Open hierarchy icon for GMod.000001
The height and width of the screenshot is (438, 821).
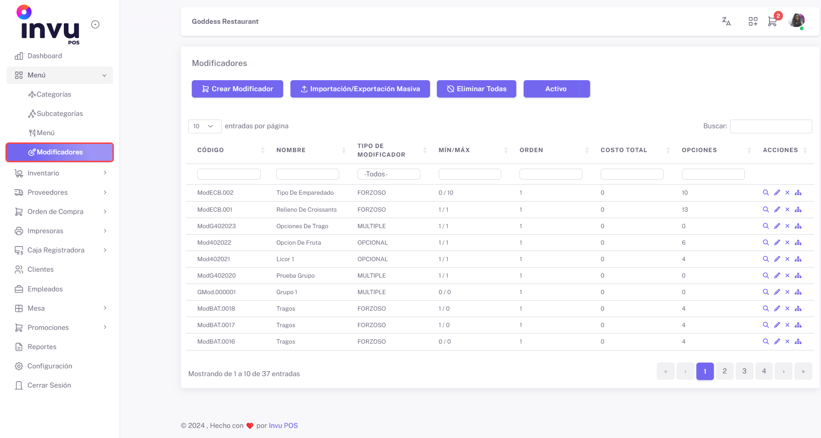[x=798, y=292]
